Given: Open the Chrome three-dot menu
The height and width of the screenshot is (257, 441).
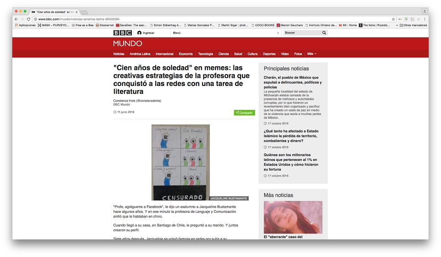Looking at the screenshot, I should click(424, 19).
